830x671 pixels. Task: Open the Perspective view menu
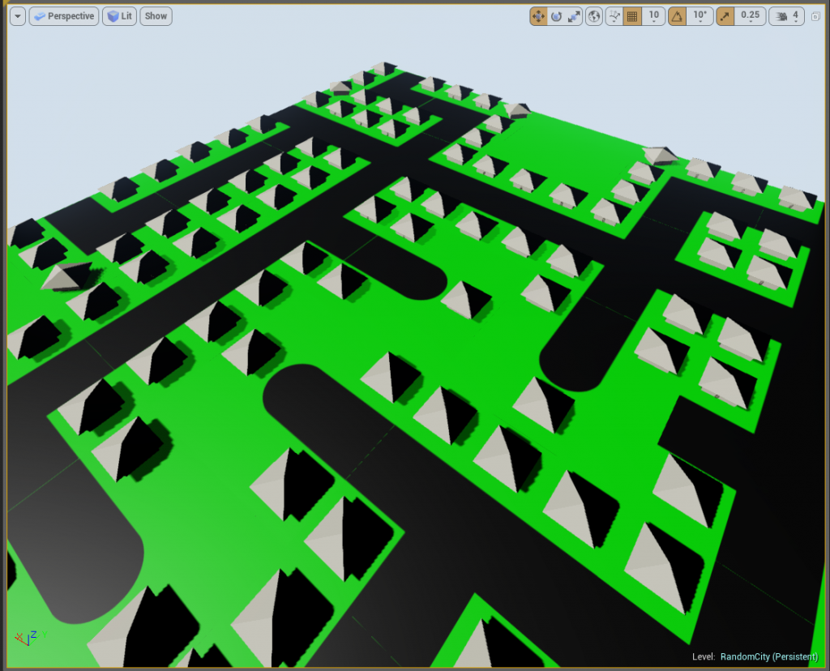tap(63, 15)
